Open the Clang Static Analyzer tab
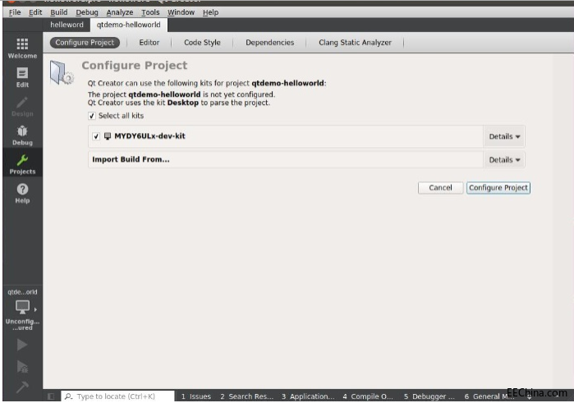 click(x=355, y=43)
